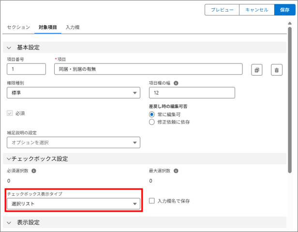Collapse the 表示設定 section

click(9, 222)
